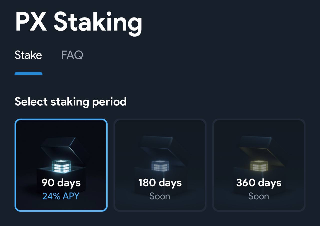Click the Soon label under 360 days
Viewport: 320px width, 226px height.
click(x=259, y=196)
